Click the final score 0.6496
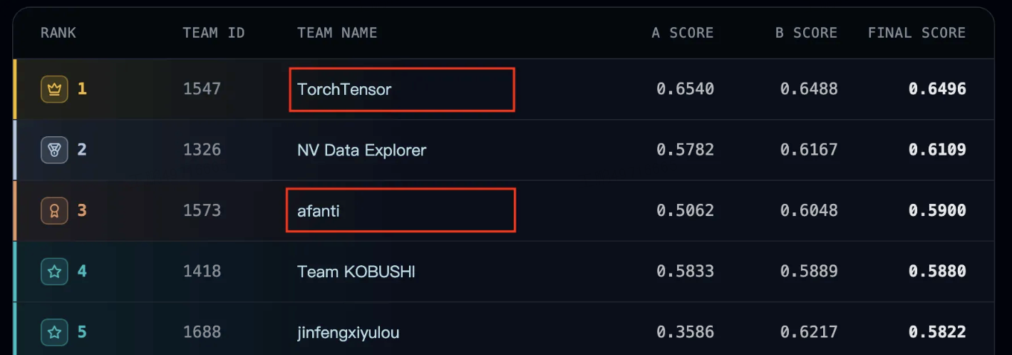The width and height of the screenshot is (1012, 355). pos(937,89)
